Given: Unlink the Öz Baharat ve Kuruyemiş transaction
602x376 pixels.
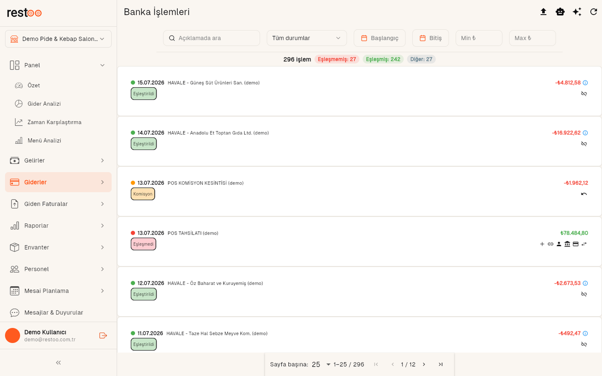Looking at the screenshot, I should pyautogui.click(x=584, y=294).
